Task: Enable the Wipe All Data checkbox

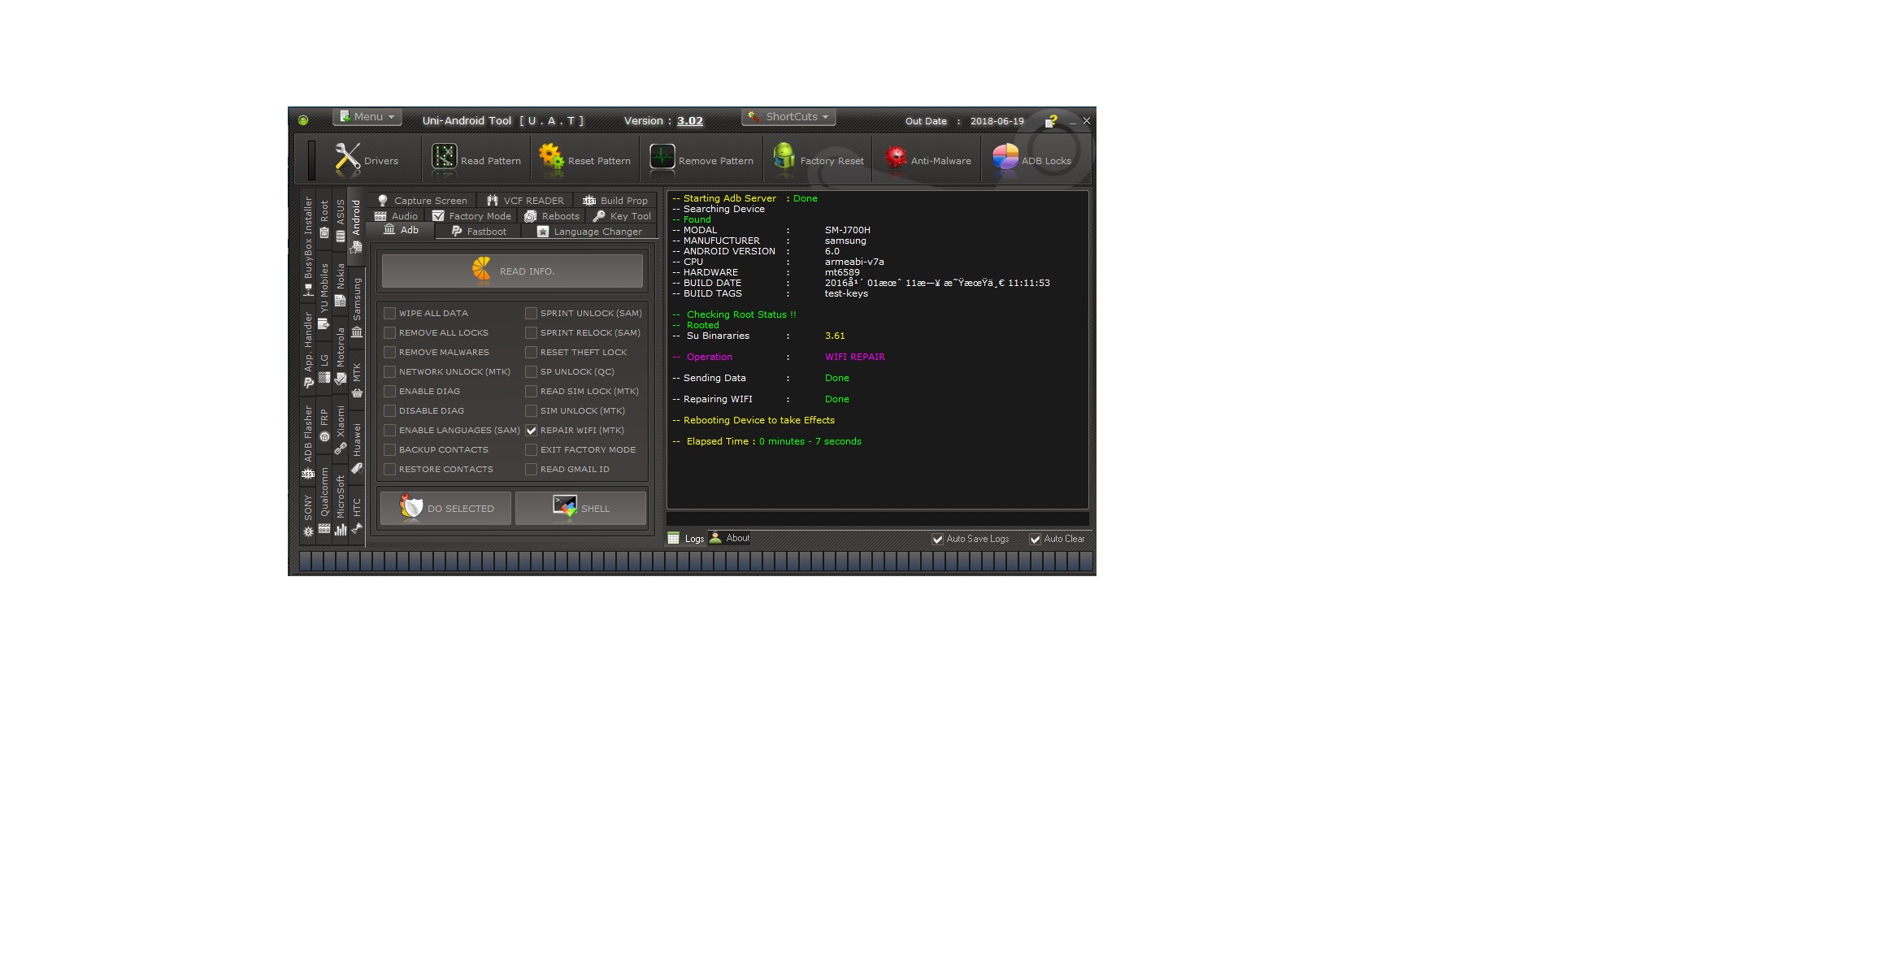Action: click(390, 313)
